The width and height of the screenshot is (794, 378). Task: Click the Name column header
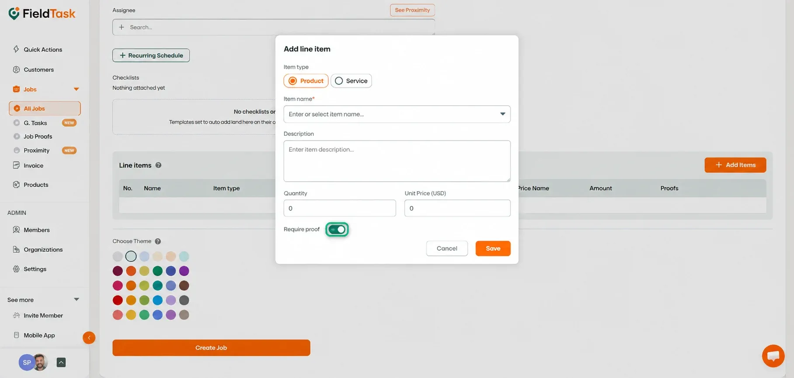[x=152, y=188]
